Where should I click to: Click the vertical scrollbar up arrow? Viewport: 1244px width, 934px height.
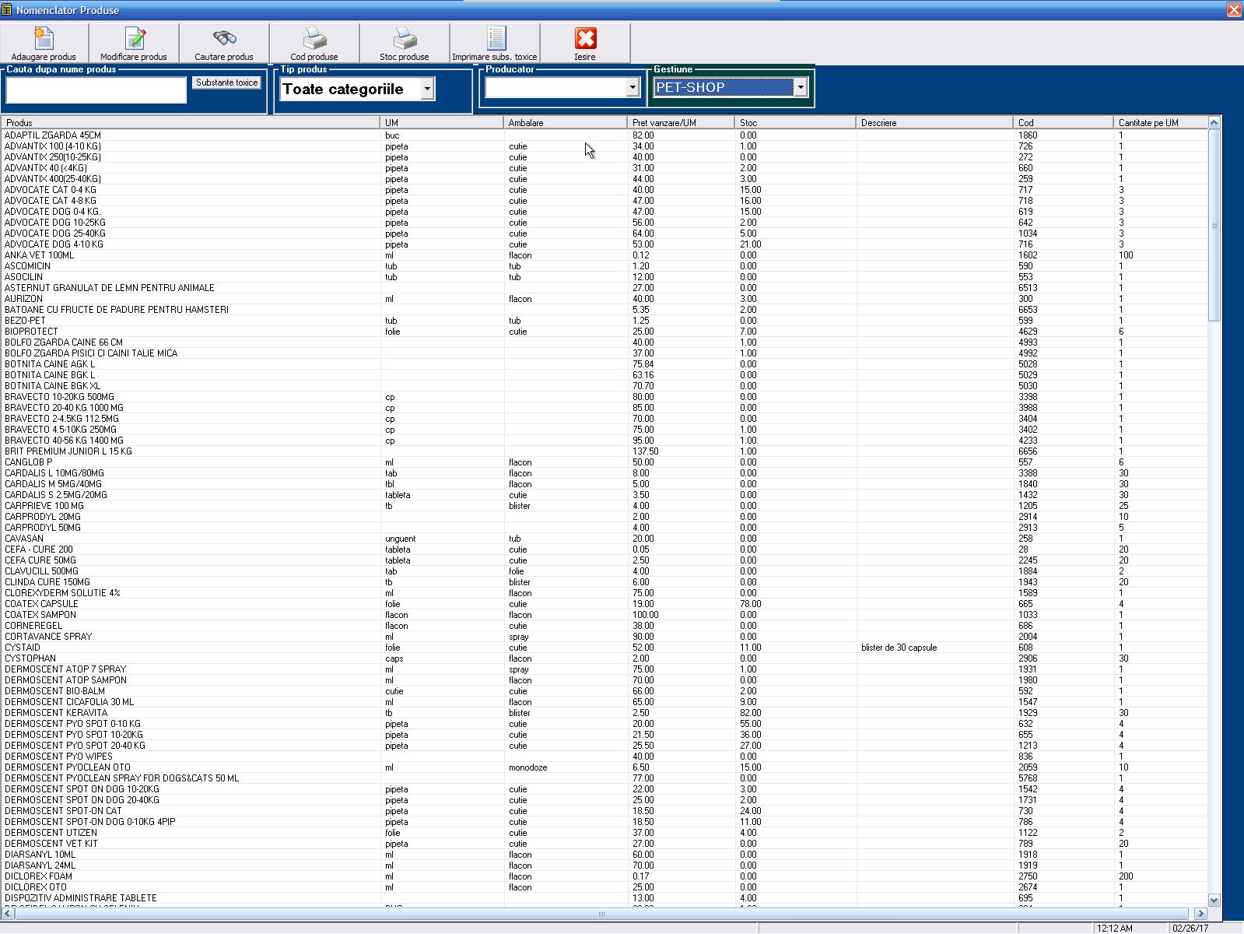1214,122
